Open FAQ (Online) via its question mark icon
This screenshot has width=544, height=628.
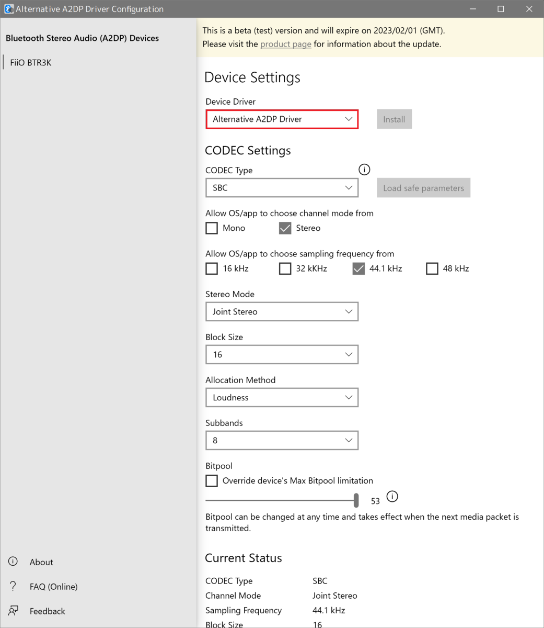[x=13, y=586]
